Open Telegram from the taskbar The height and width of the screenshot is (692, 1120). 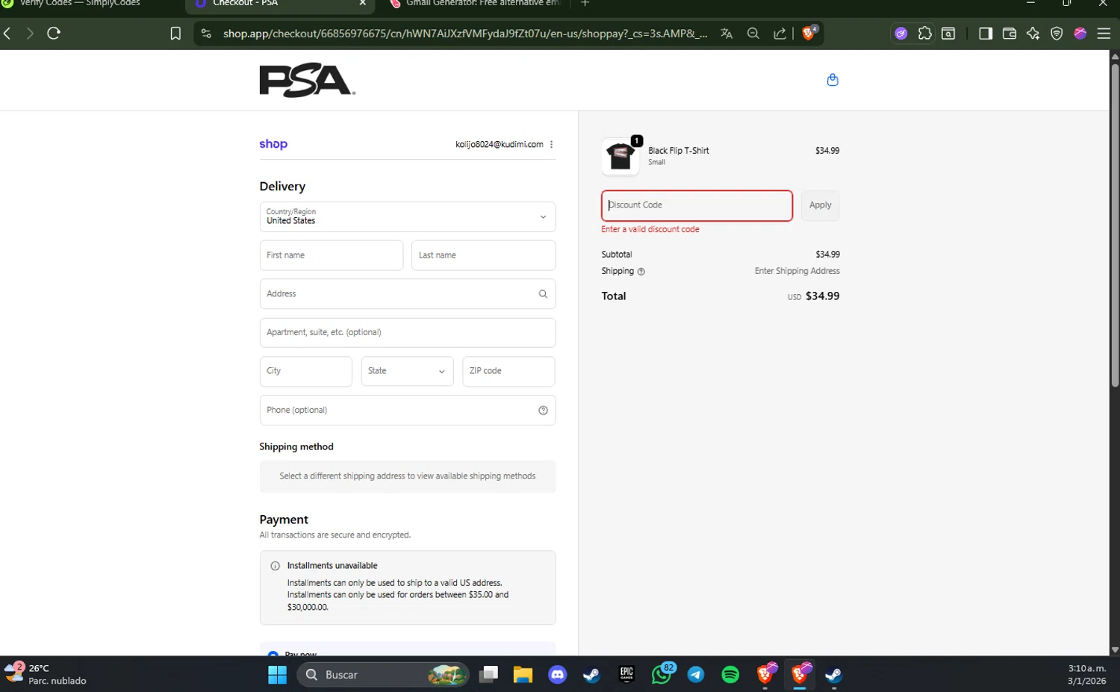pos(696,675)
